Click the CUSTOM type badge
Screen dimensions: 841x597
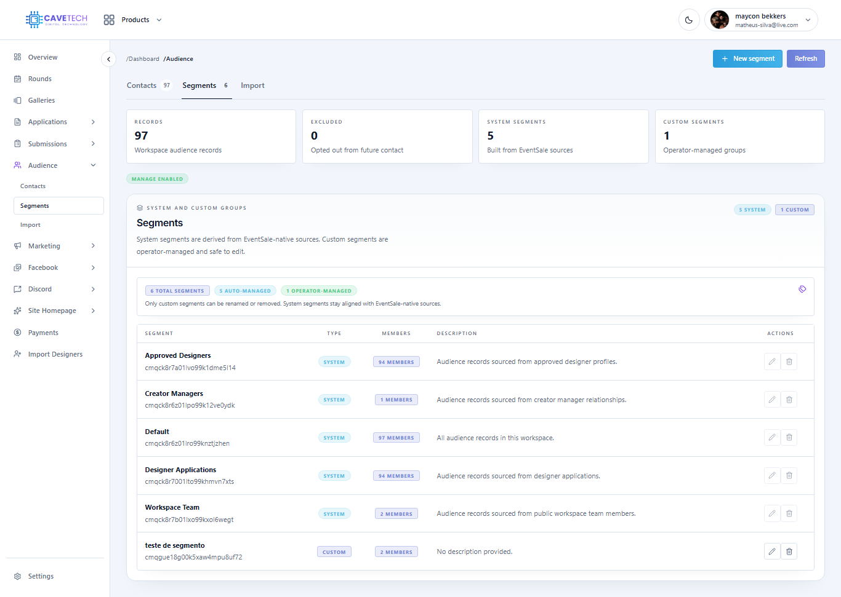tap(334, 552)
